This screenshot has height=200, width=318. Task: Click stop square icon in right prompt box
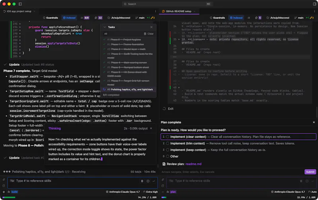pyautogui.click(x=307, y=181)
